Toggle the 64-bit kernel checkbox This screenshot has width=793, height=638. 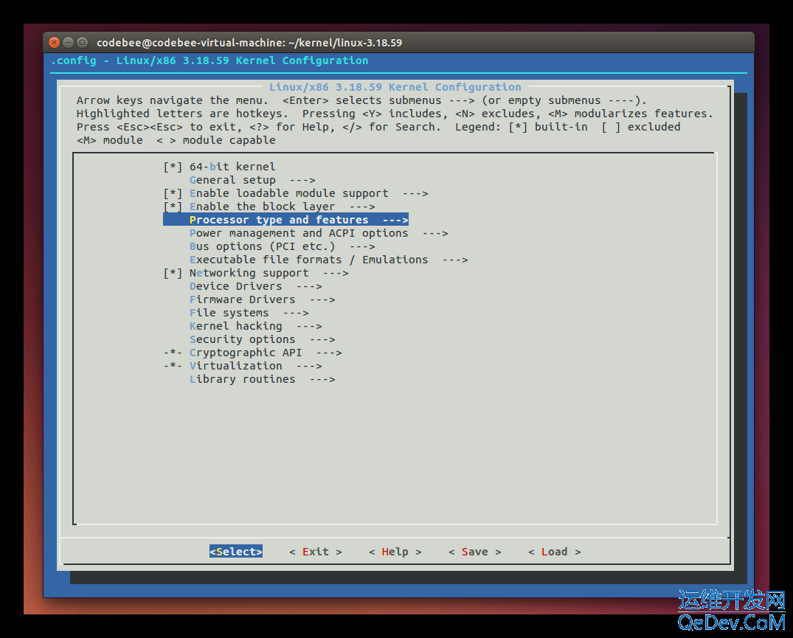(x=173, y=167)
